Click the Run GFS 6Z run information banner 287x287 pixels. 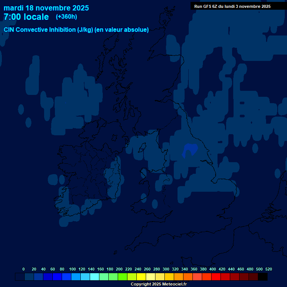click(x=232, y=6)
